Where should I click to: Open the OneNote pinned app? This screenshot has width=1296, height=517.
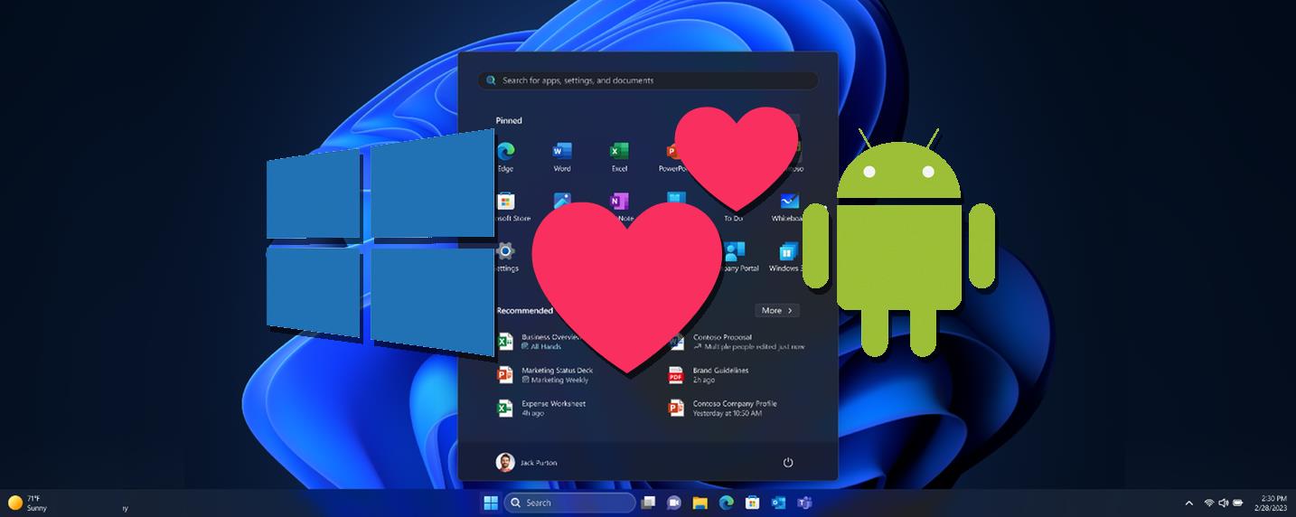click(620, 202)
